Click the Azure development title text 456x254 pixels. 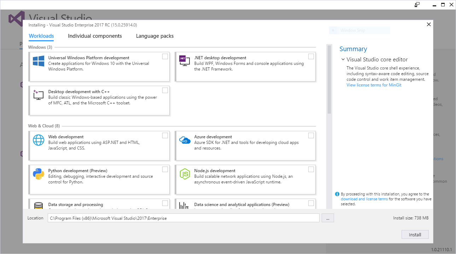pyautogui.click(x=213, y=137)
